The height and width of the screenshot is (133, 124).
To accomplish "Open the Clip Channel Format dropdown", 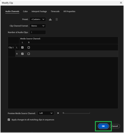I will pyautogui.click(x=38, y=26).
